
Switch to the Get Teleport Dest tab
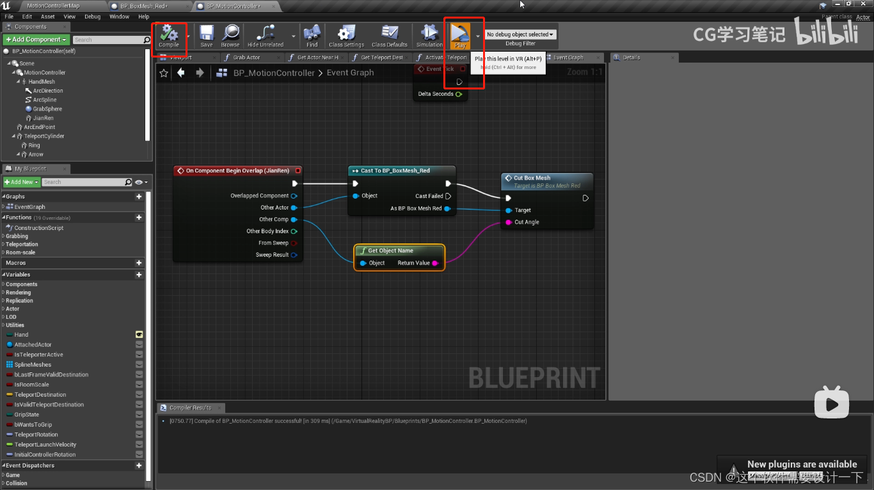pyautogui.click(x=381, y=57)
